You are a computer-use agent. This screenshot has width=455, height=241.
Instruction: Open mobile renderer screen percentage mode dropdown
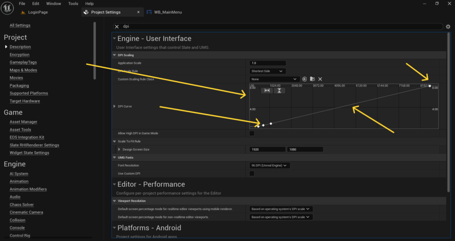[281, 209]
